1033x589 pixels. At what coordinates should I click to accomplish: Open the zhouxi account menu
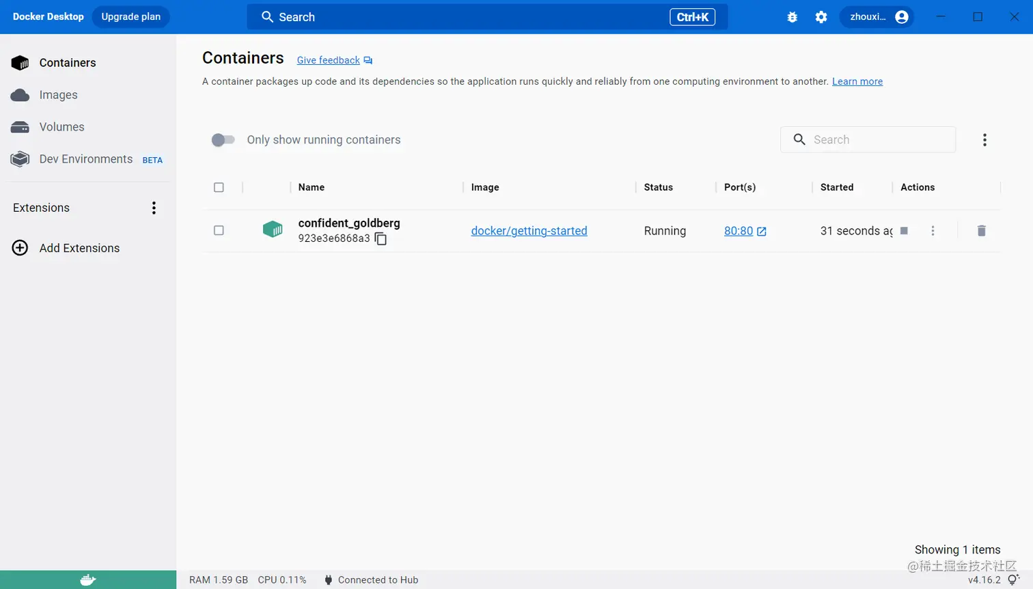click(x=877, y=17)
